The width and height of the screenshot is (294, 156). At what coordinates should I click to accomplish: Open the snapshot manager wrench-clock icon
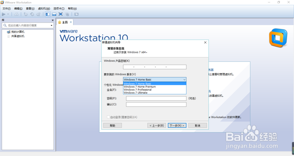click(x=39, y=14)
